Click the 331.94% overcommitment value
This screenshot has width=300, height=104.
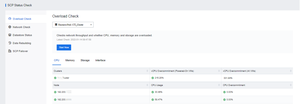point(228,78)
